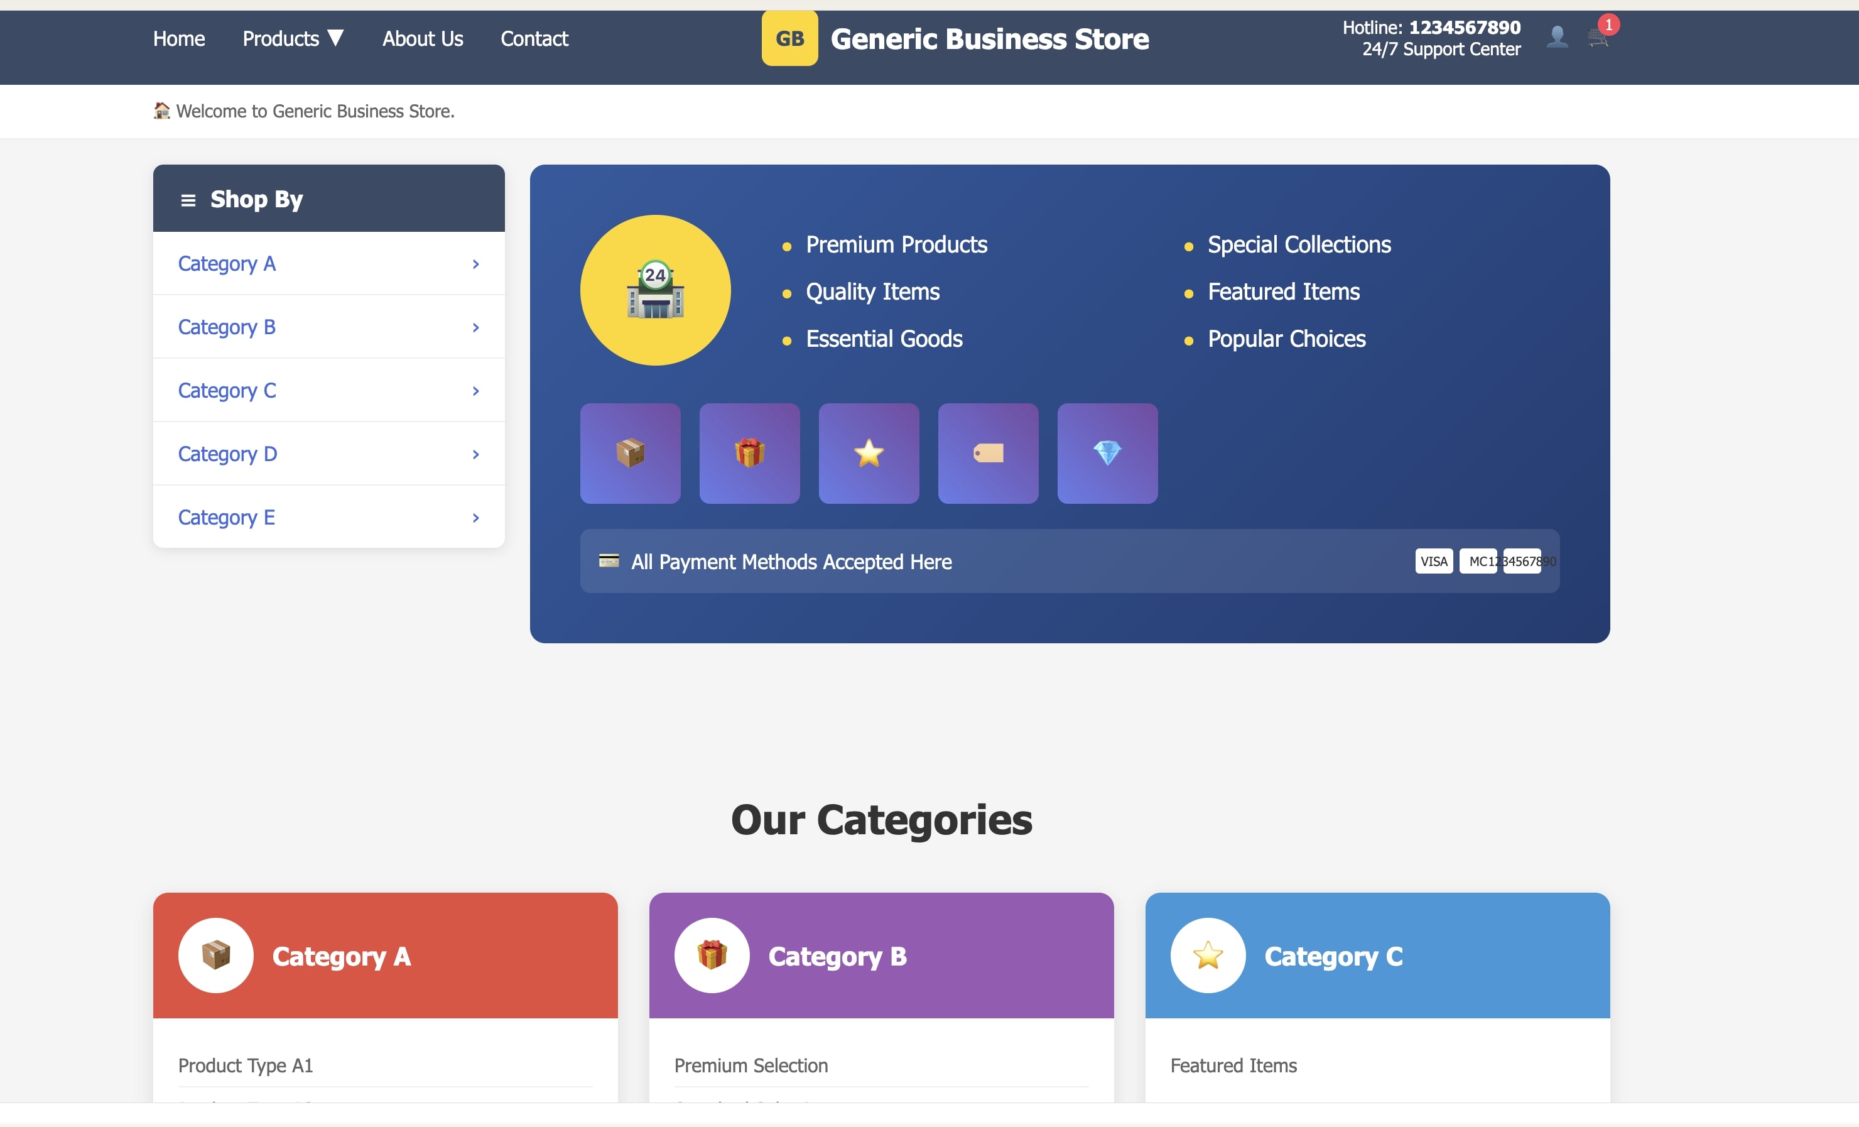
Task: Click Product Type A1 in Category A card
Action: (245, 1066)
